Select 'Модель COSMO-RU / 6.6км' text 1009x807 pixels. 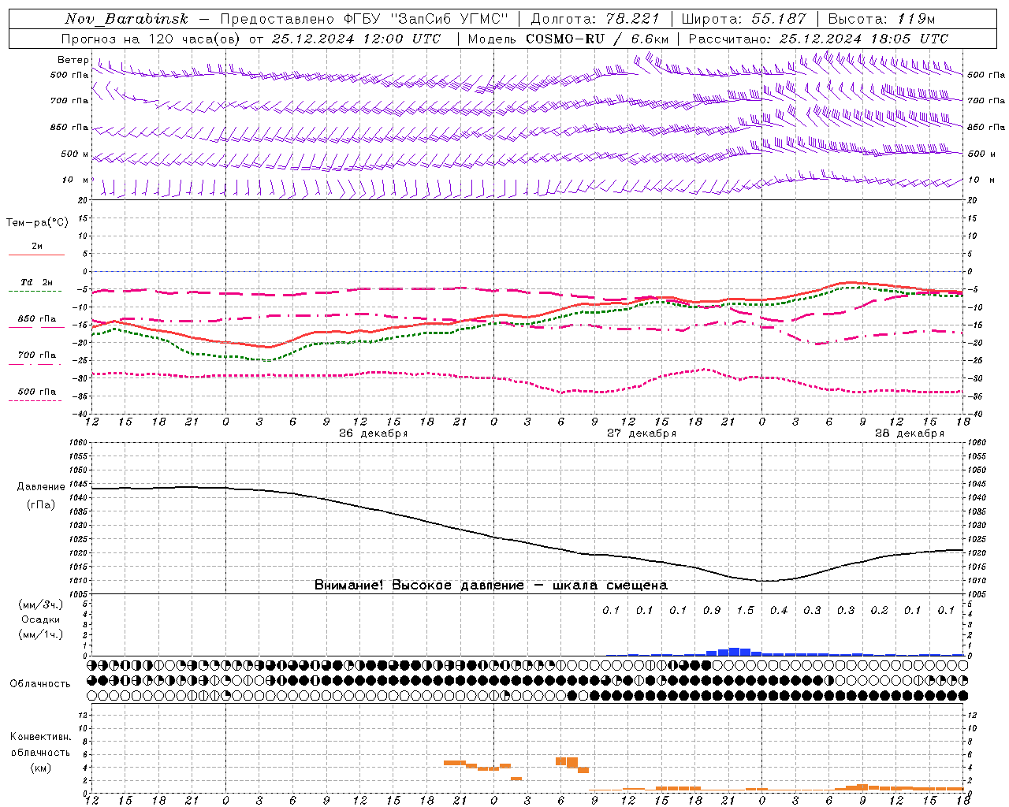pyautogui.click(x=568, y=39)
